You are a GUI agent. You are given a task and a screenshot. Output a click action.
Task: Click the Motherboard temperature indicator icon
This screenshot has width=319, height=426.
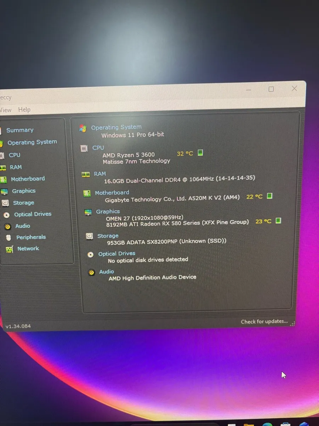(x=269, y=196)
